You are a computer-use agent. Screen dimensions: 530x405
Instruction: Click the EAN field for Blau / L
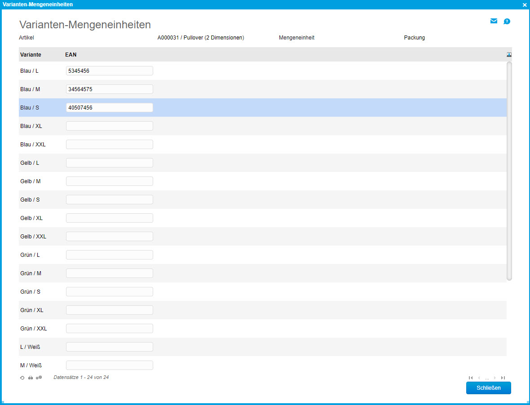pyautogui.click(x=109, y=71)
